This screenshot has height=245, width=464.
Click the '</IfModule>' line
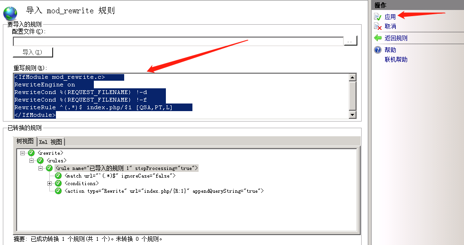(35, 115)
